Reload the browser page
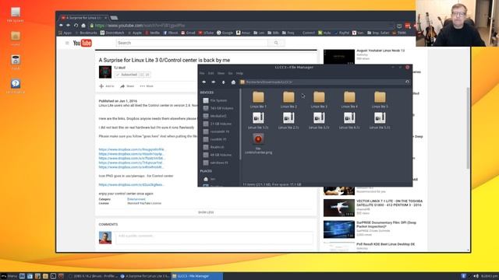499x280 pixels. click(76, 26)
